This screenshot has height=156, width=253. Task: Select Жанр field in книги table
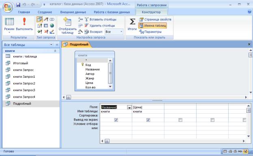[90, 78]
